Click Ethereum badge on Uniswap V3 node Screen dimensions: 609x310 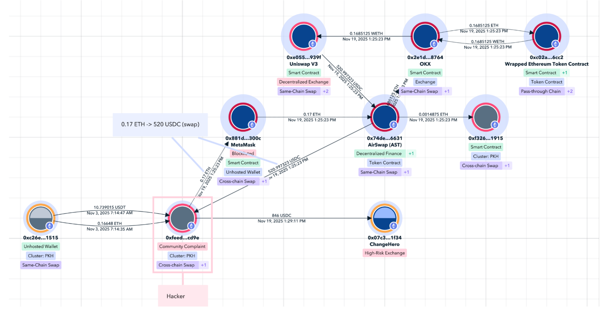[x=312, y=44]
